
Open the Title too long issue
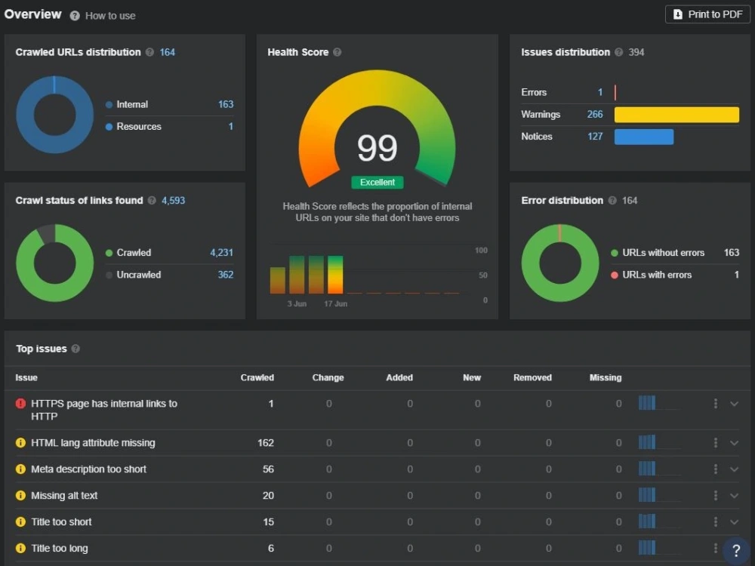click(x=60, y=548)
